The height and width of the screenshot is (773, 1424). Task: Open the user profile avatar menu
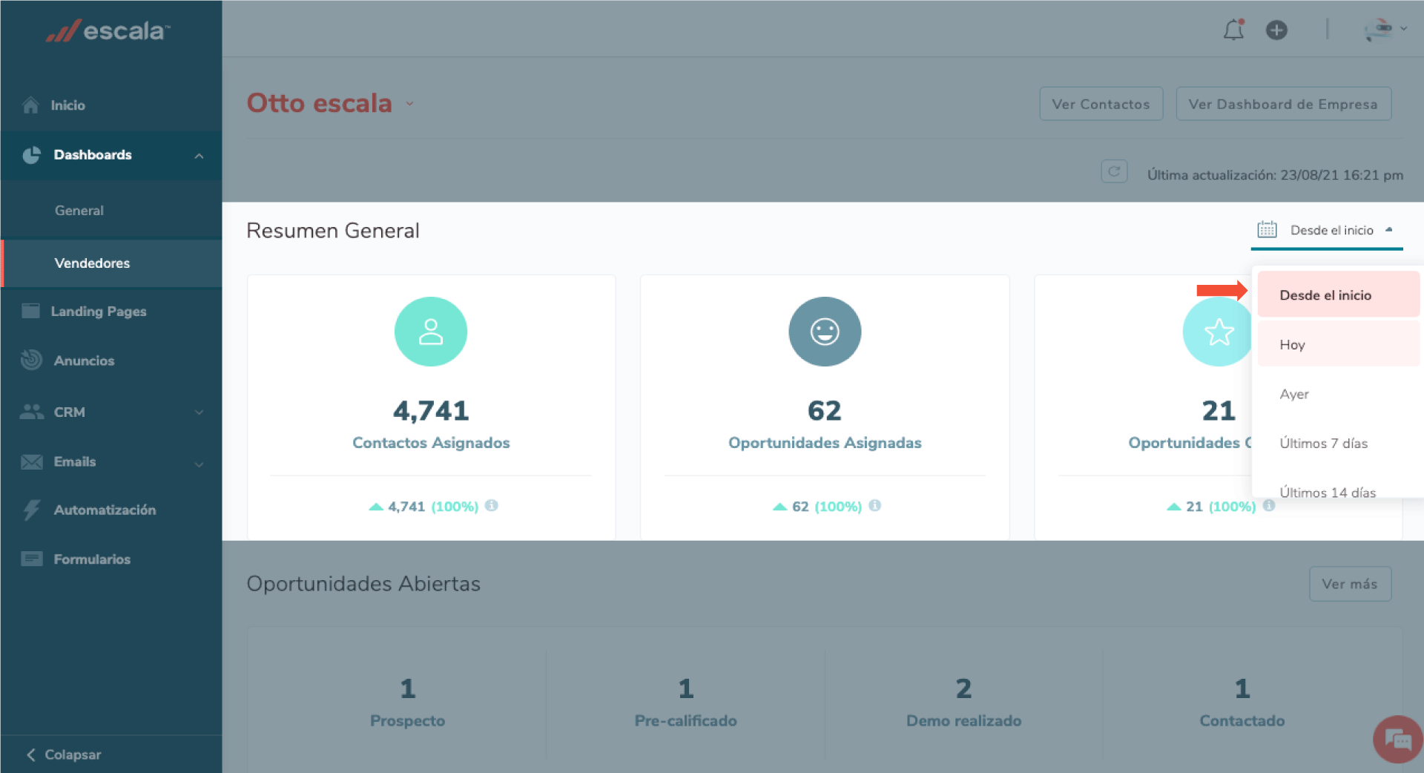click(x=1384, y=30)
